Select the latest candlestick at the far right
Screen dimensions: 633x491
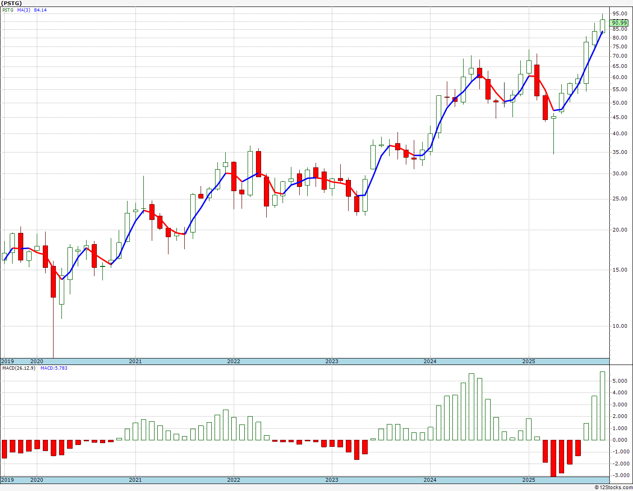[602, 26]
